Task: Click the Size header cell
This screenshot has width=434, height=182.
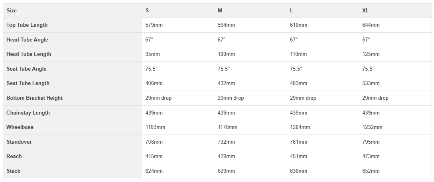Action: click(12, 10)
